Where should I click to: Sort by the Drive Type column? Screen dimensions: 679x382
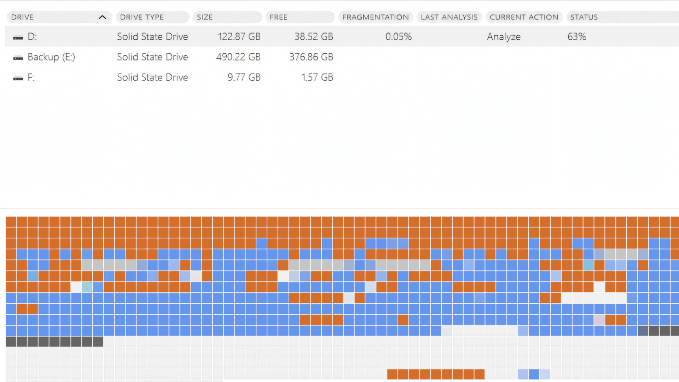[142, 17]
